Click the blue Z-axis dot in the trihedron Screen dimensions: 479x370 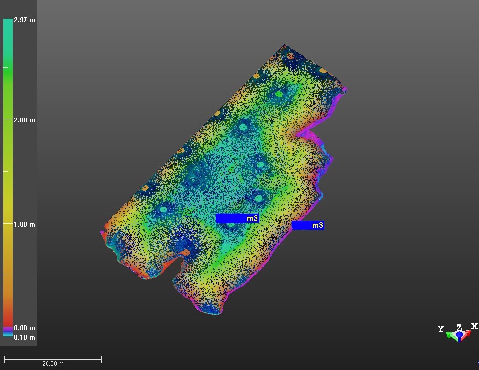tap(459, 334)
